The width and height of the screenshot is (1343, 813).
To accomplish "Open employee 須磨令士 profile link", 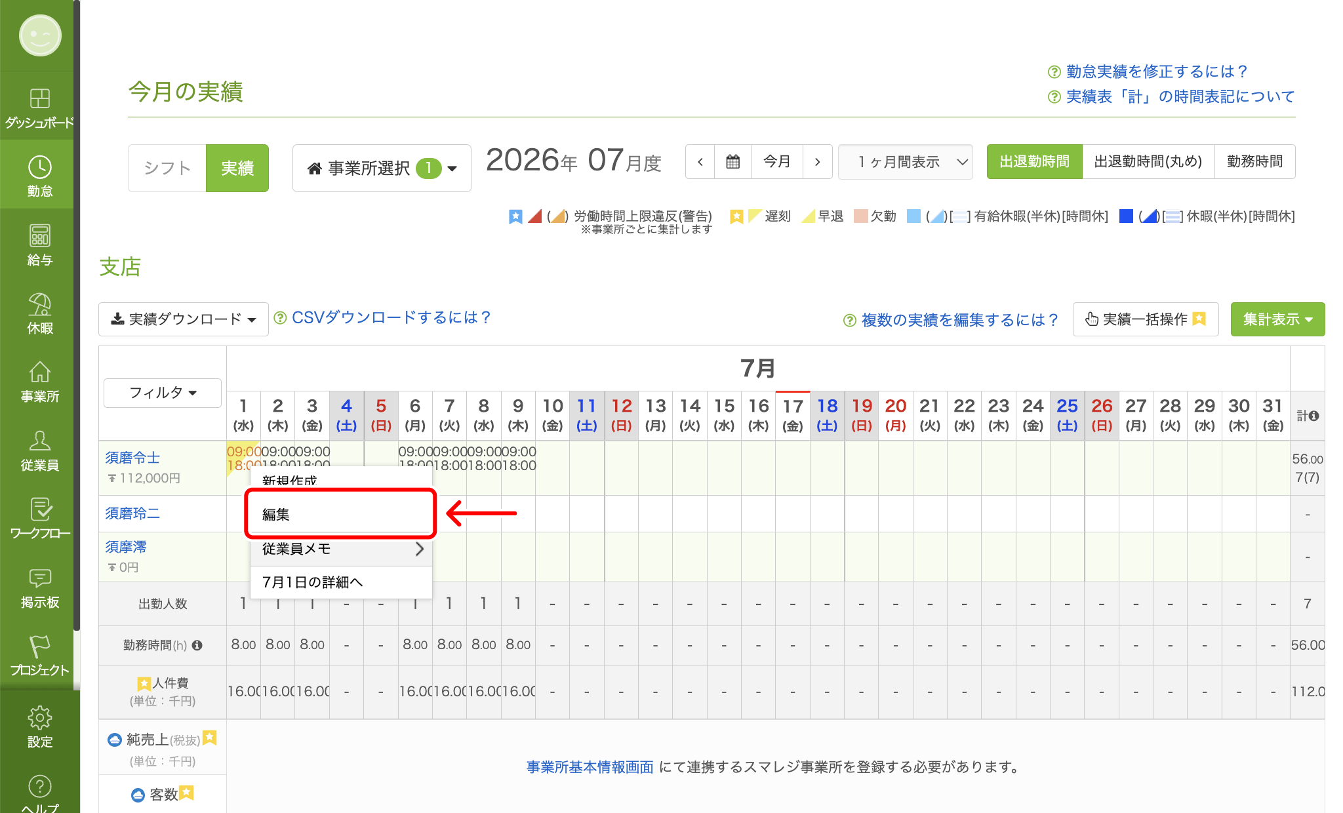I will click(132, 458).
